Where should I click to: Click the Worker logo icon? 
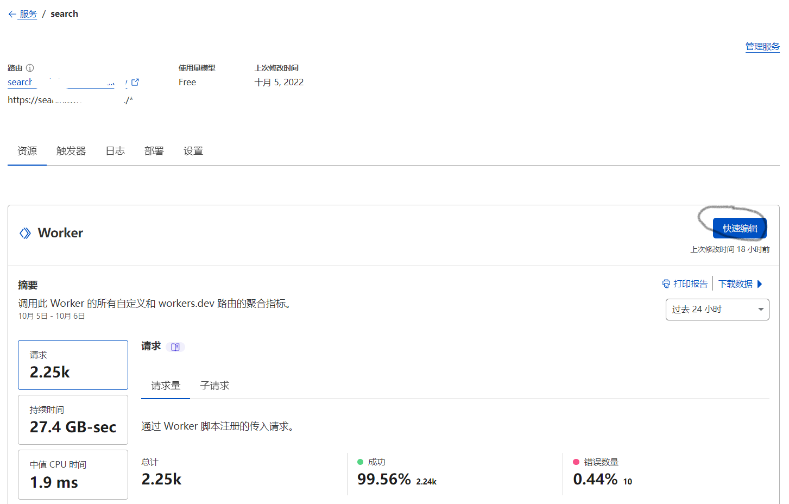[25, 233]
